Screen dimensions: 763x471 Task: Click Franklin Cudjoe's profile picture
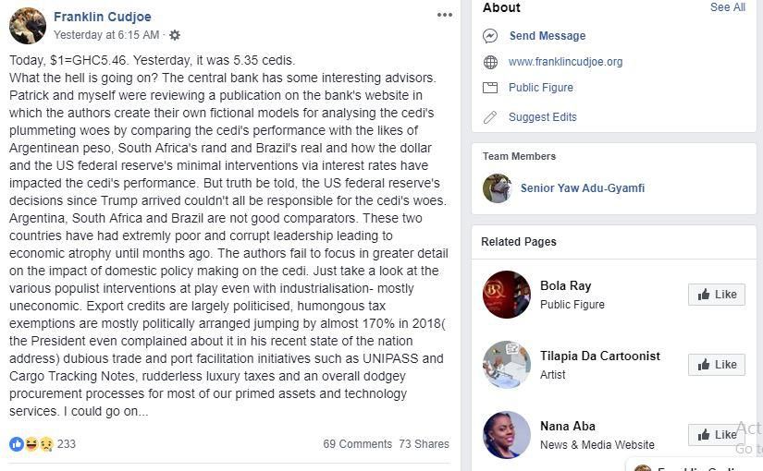(x=28, y=26)
